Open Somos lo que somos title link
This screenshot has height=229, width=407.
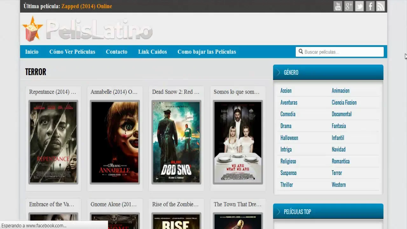click(x=237, y=92)
